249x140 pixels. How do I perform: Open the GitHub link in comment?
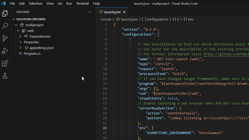click(x=226, y=54)
